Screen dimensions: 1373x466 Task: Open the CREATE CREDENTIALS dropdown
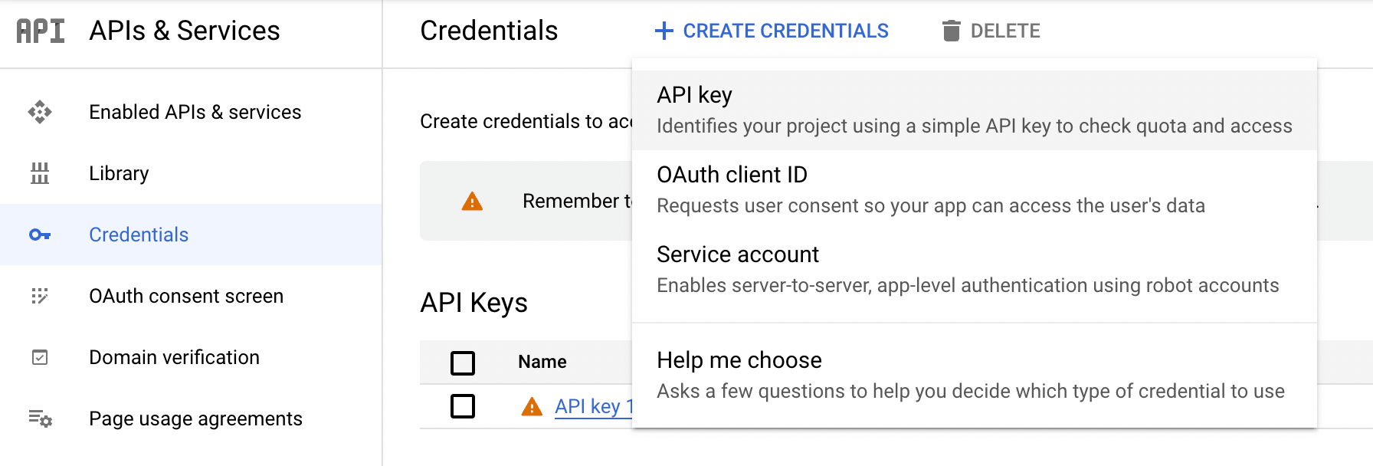(x=772, y=31)
